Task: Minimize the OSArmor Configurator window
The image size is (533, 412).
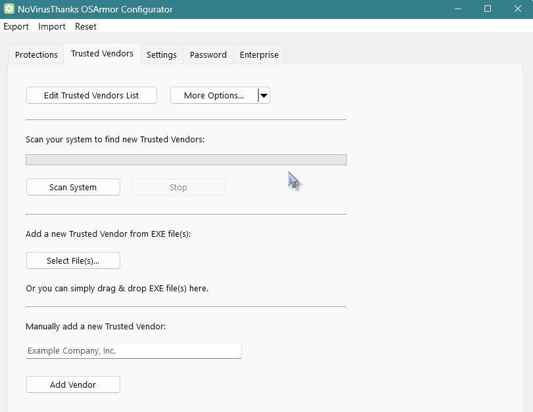Action: click(458, 9)
